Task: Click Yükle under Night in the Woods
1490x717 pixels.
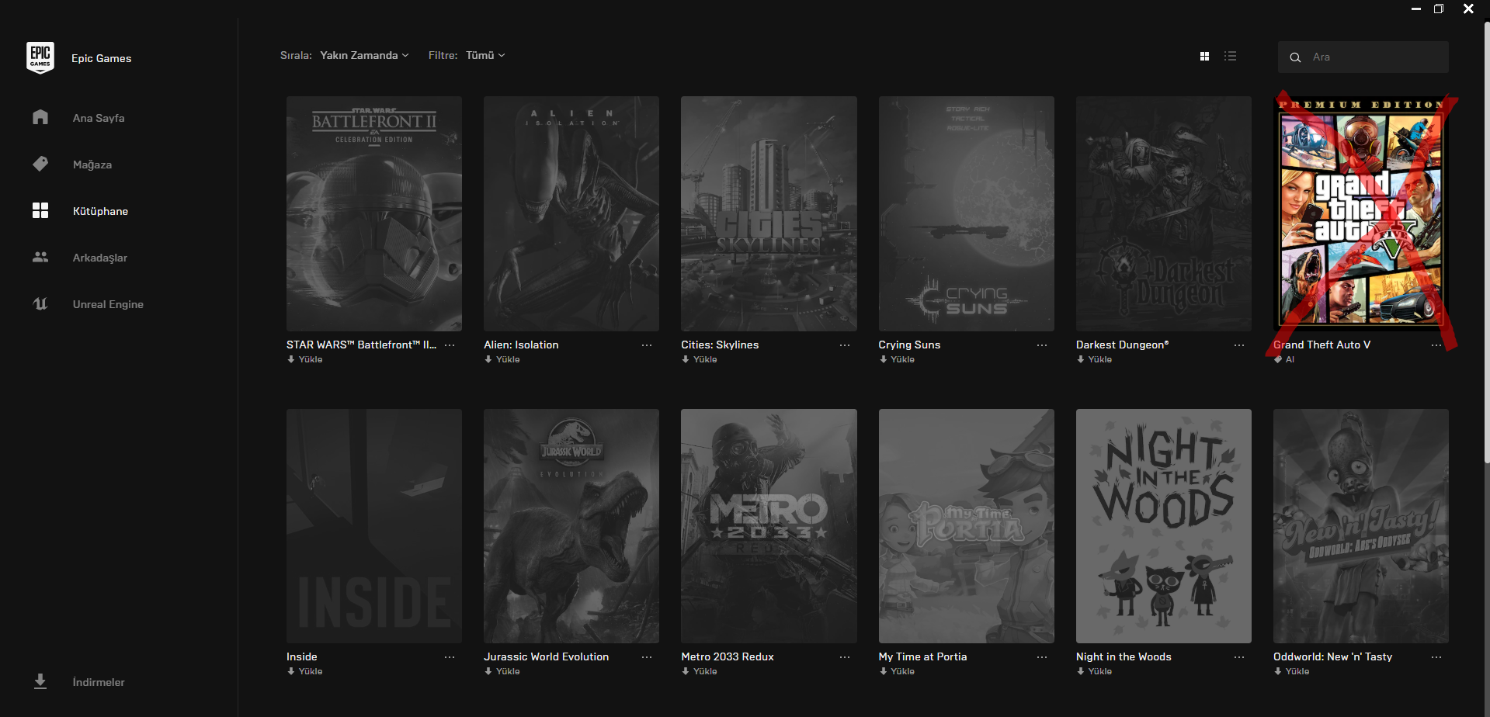Action: (1094, 671)
